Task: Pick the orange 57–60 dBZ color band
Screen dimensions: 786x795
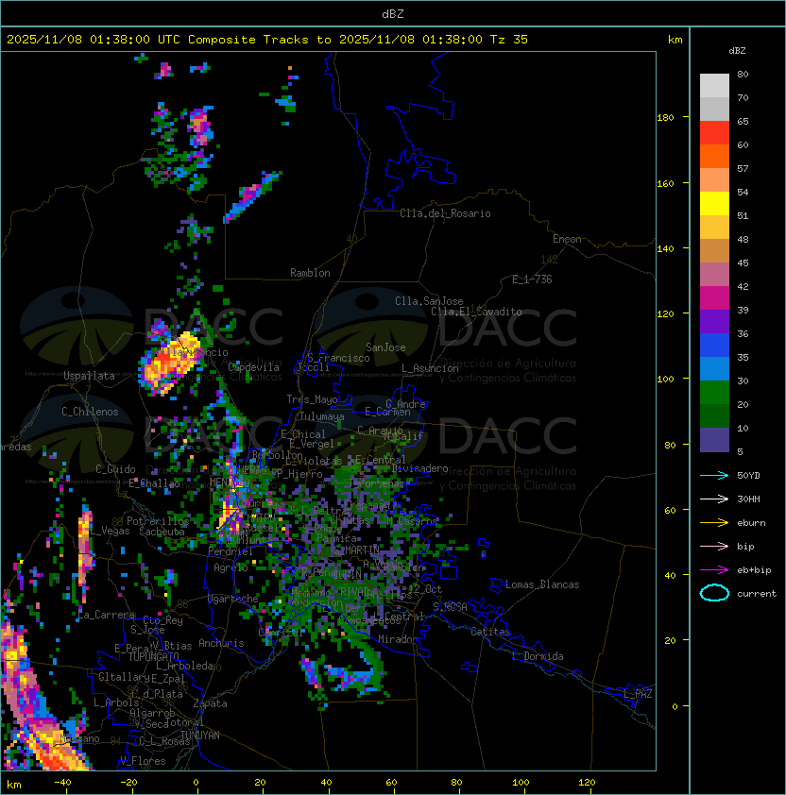Action: (x=714, y=156)
